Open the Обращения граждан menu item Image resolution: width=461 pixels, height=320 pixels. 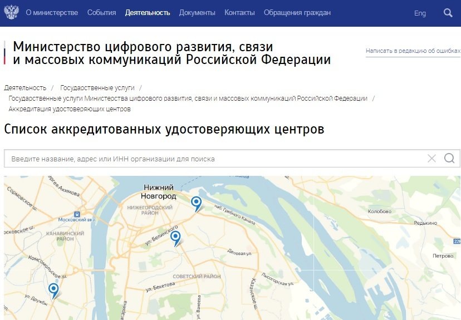[x=297, y=13]
